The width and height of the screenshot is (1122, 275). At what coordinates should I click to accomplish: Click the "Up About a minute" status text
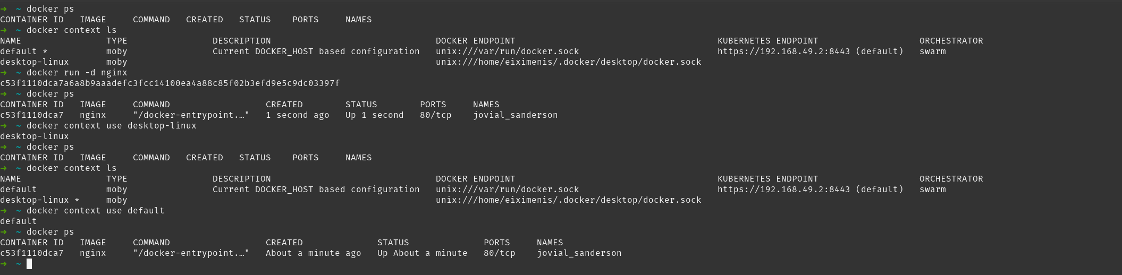pyautogui.click(x=422, y=253)
